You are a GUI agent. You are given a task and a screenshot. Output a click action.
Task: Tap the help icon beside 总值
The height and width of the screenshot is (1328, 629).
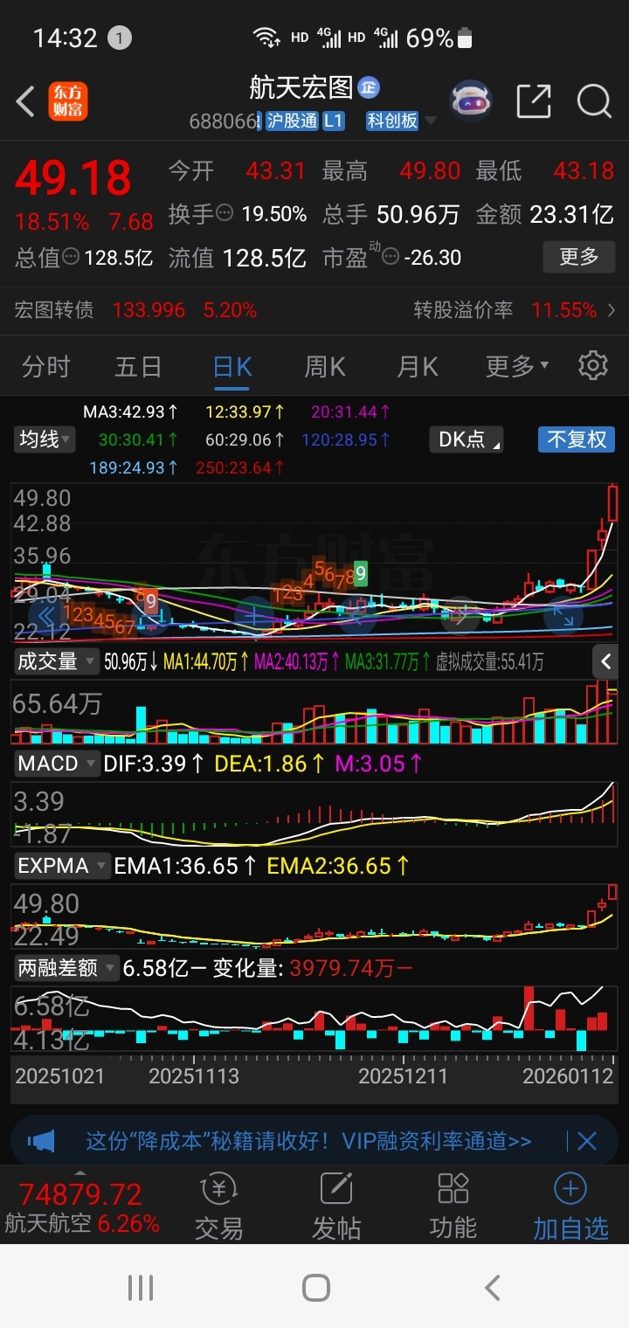pyautogui.click(x=71, y=257)
